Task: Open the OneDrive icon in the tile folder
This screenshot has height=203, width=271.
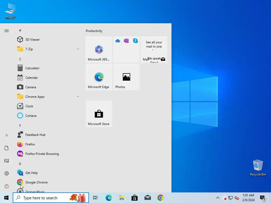Action: (x=118, y=41)
